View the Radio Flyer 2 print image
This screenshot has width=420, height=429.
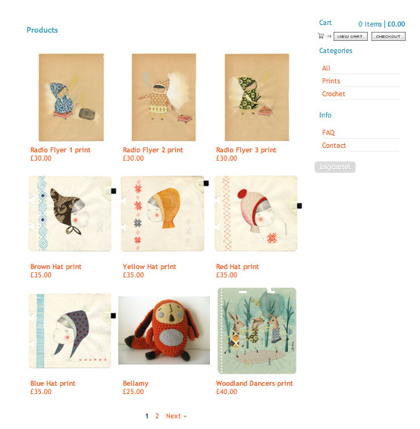164,97
